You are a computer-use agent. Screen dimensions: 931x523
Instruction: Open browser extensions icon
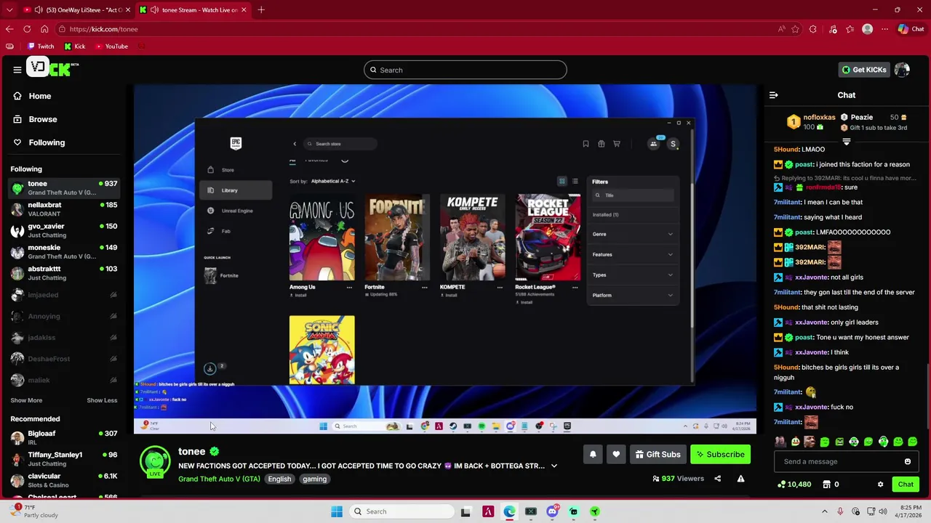point(813,29)
